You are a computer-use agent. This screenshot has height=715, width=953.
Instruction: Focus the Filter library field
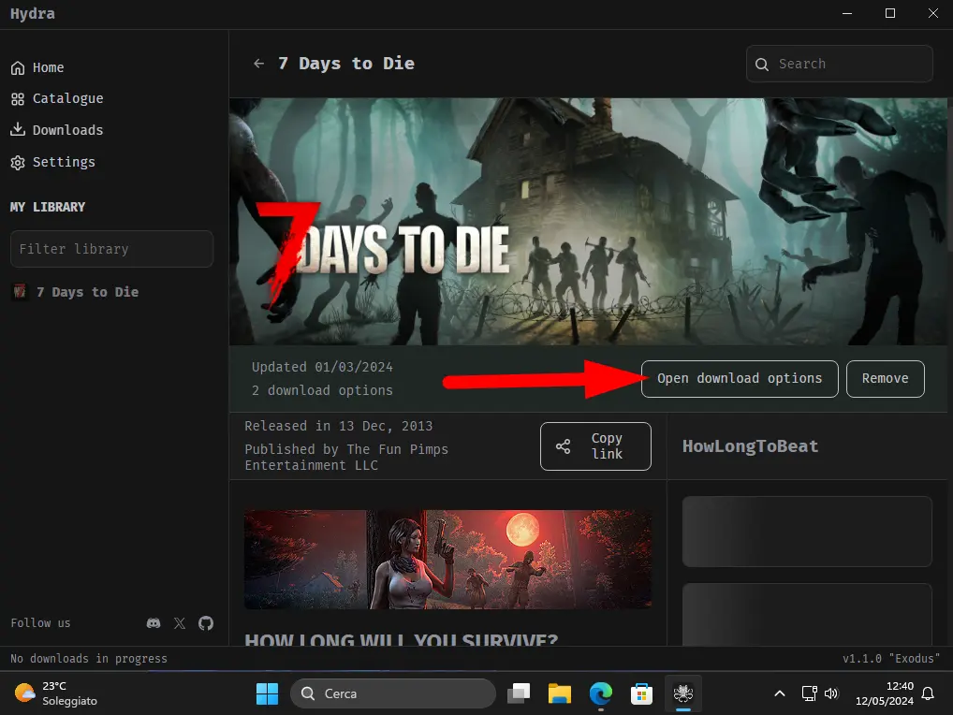(x=111, y=249)
